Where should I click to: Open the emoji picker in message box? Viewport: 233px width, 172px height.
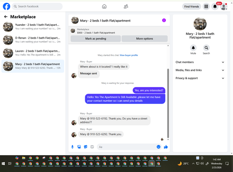(158, 147)
